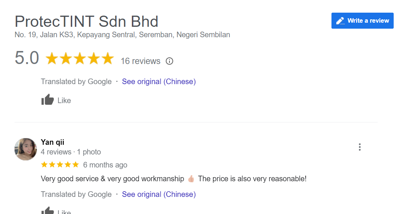Click the 5.0 rating number
Image resolution: width=400 pixels, height=214 pixels.
point(27,58)
